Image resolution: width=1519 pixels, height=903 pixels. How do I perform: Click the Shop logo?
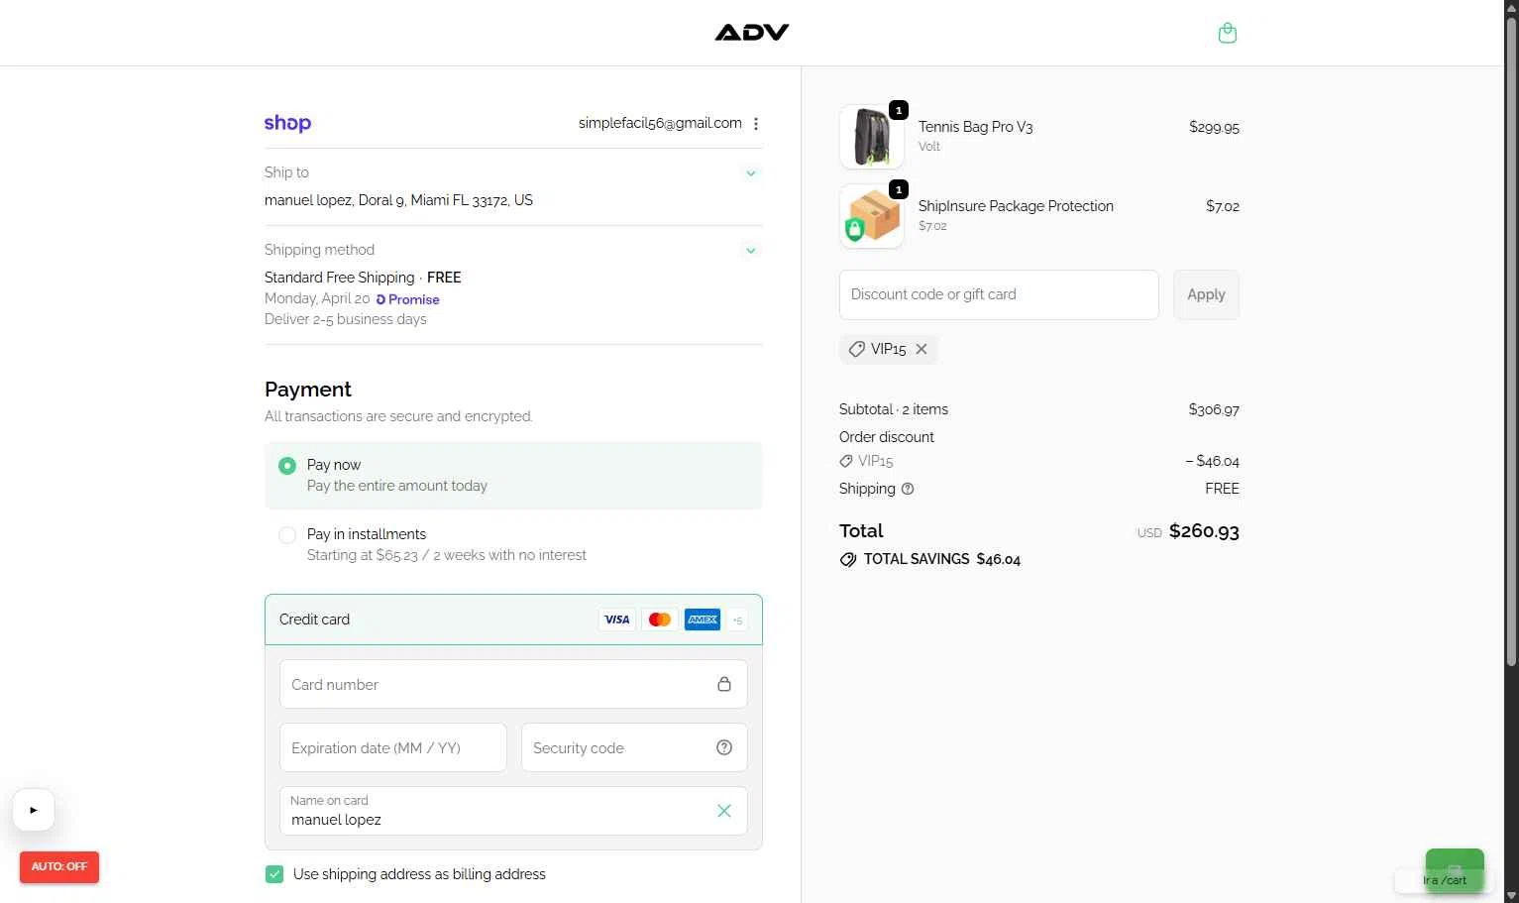[x=287, y=123]
